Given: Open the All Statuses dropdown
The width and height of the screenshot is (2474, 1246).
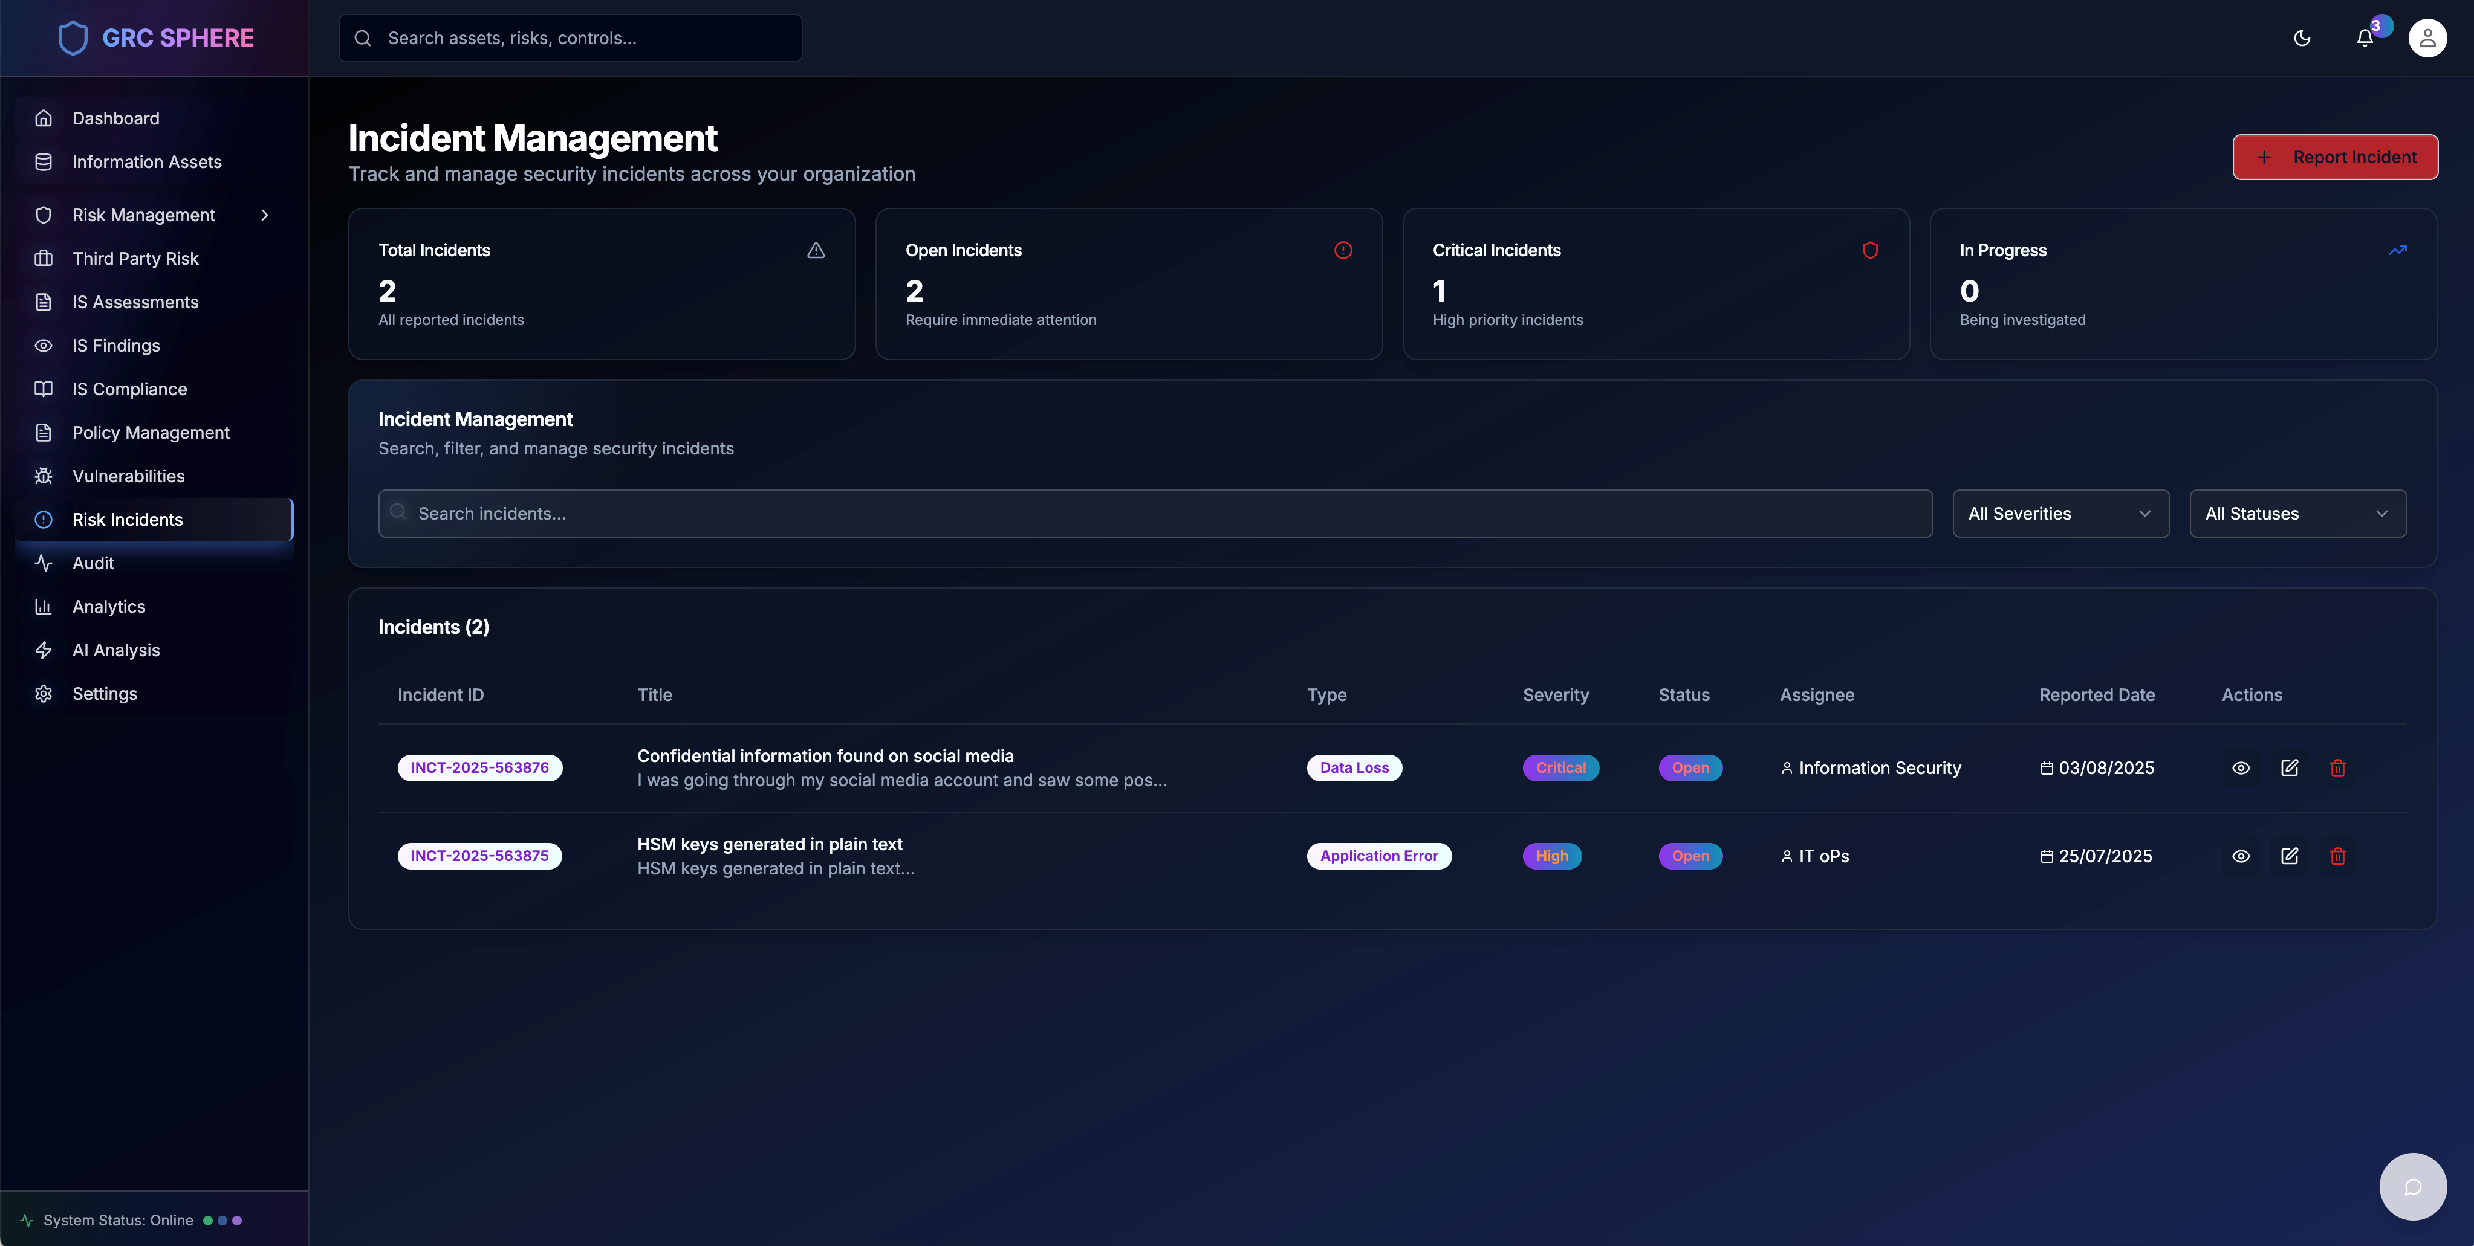Looking at the screenshot, I should click(2296, 514).
